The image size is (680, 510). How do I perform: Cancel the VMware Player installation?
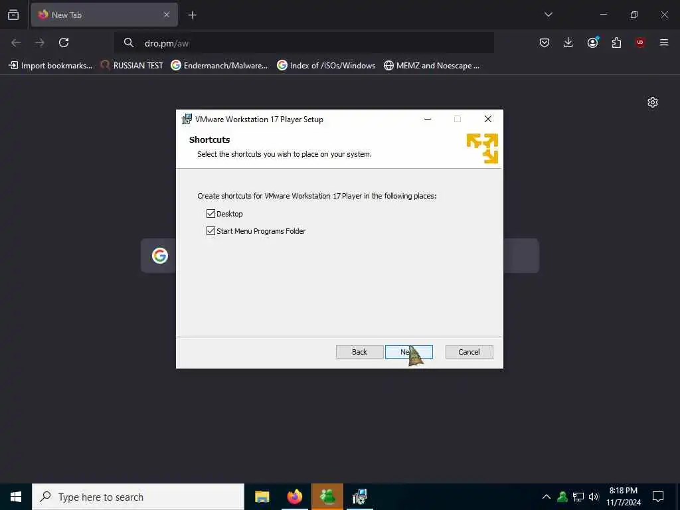(469, 352)
